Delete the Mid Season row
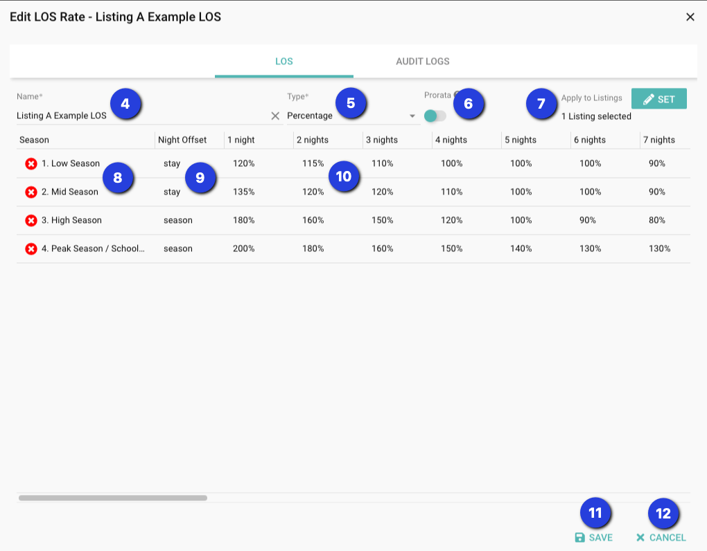 [31, 192]
